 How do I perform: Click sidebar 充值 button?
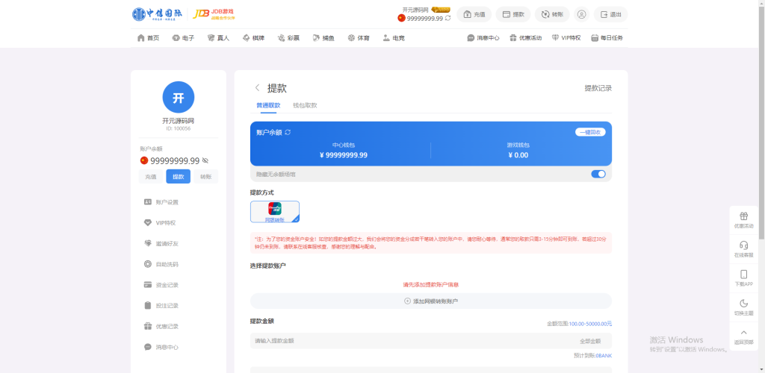pyautogui.click(x=151, y=177)
